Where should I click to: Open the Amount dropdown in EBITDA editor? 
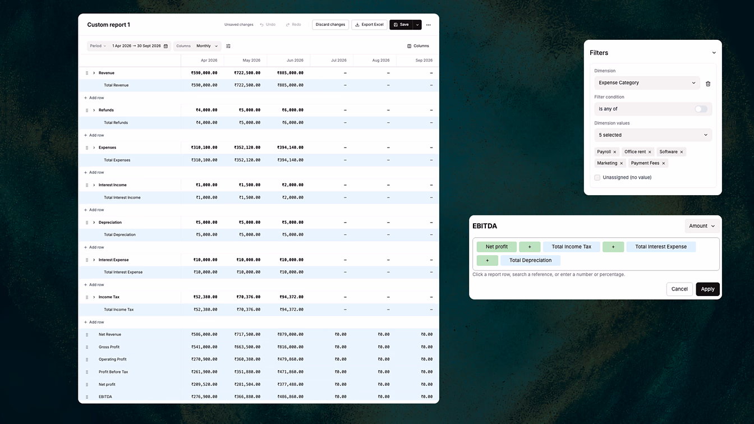click(x=702, y=226)
